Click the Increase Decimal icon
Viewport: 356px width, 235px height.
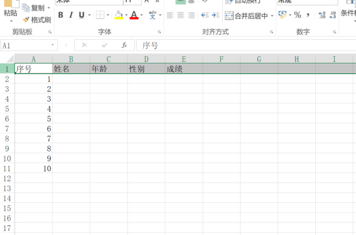tap(322, 15)
